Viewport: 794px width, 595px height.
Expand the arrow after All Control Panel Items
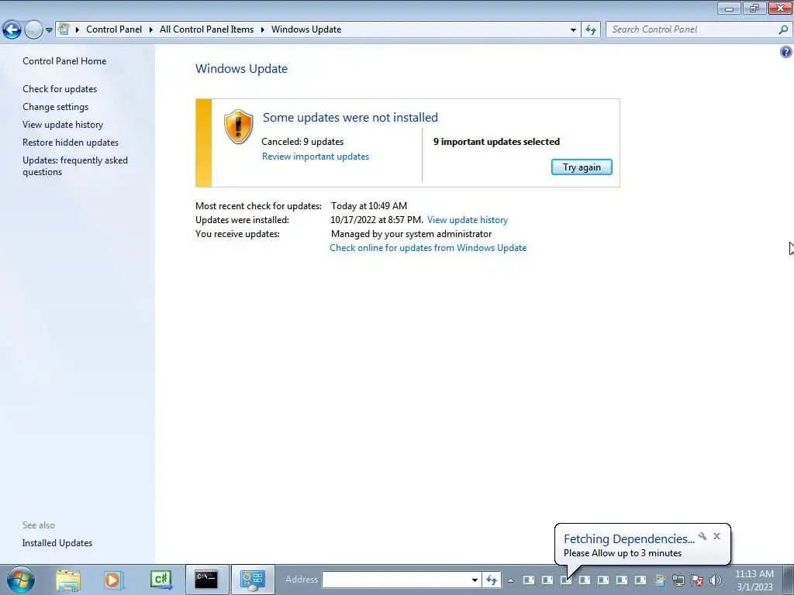click(263, 29)
